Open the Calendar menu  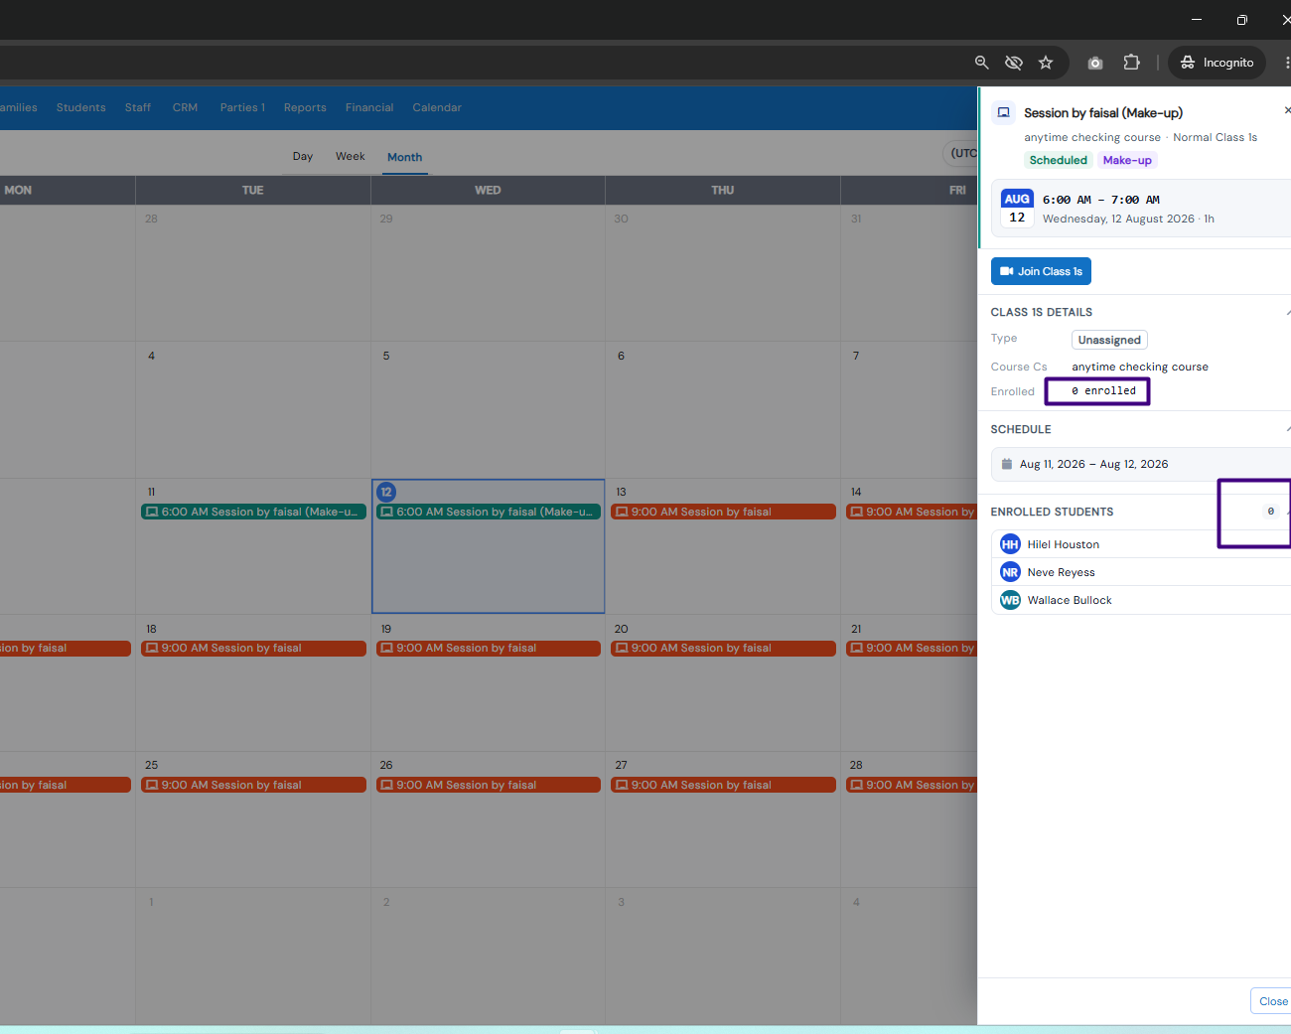pyautogui.click(x=437, y=107)
